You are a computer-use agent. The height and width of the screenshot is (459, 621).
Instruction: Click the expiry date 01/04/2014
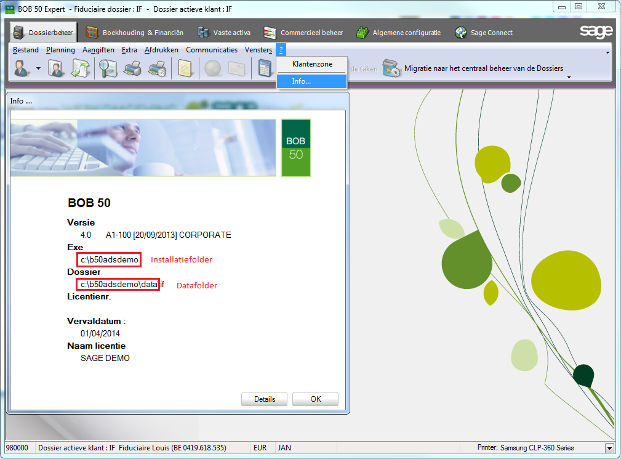100,334
